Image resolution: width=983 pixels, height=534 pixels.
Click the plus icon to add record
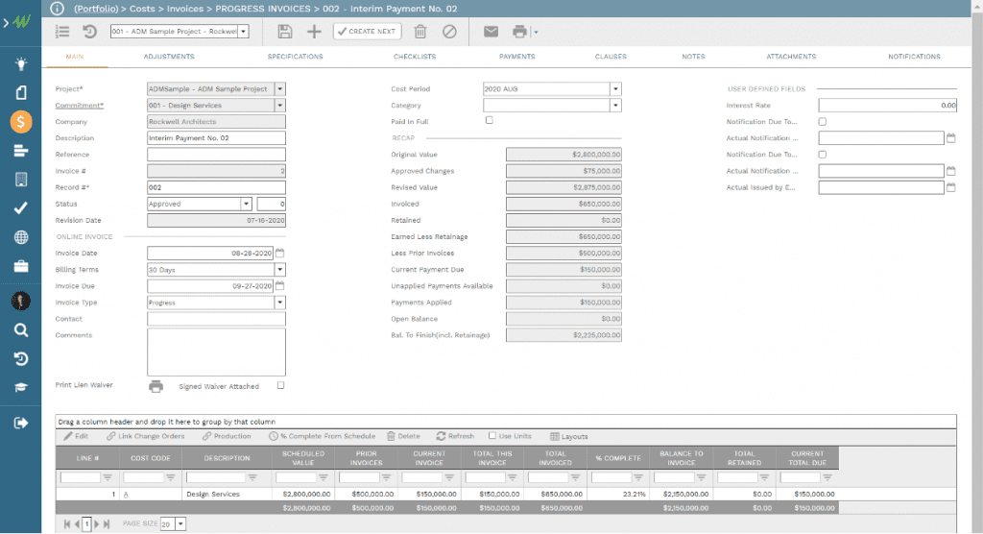click(314, 32)
